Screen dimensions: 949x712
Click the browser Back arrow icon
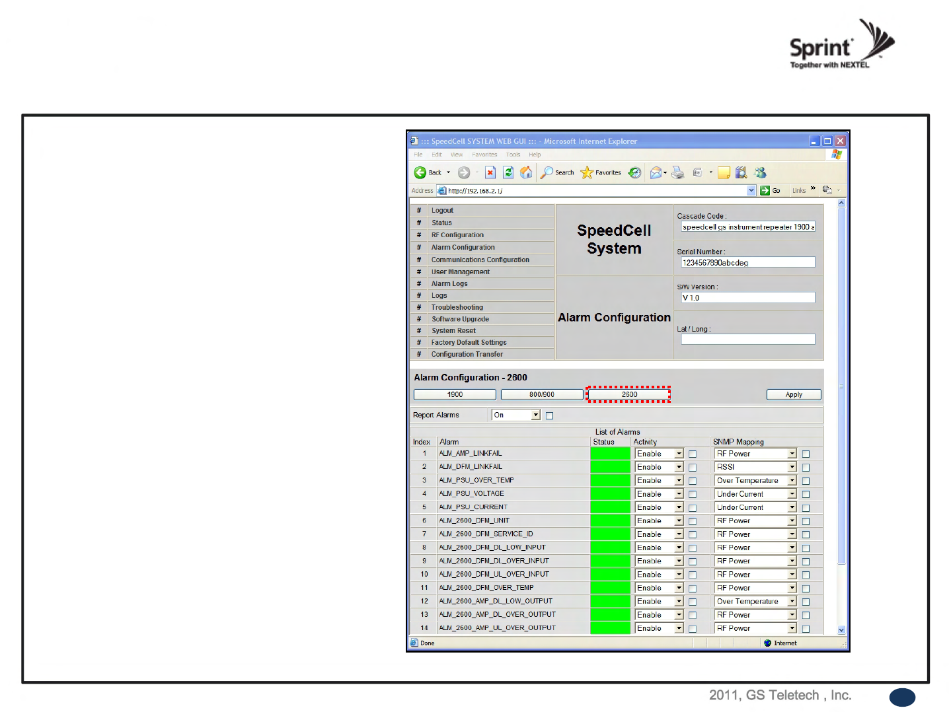420,172
